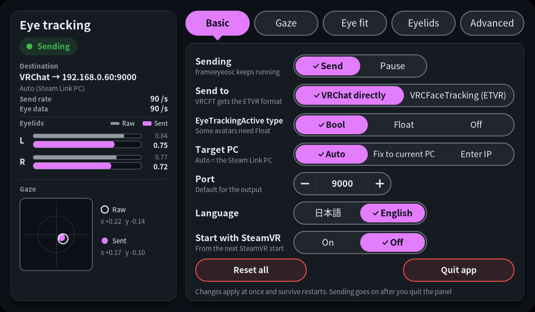Switch language to 日本語

tap(328, 213)
